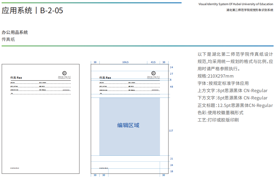Viewport: 276px width, 180px height.
Task: Select the 工艺:打印或胶版印刷 description line
Action: coord(218,120)
